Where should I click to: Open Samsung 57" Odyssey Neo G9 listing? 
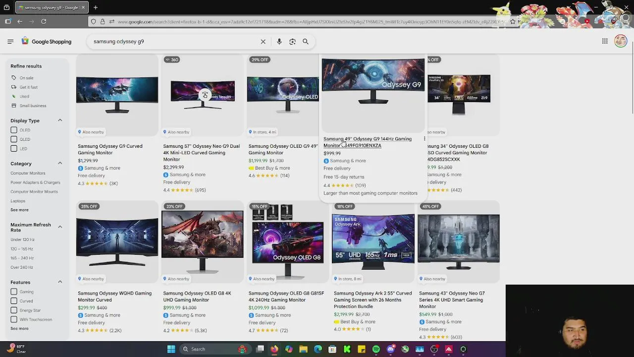pos(202,153)
